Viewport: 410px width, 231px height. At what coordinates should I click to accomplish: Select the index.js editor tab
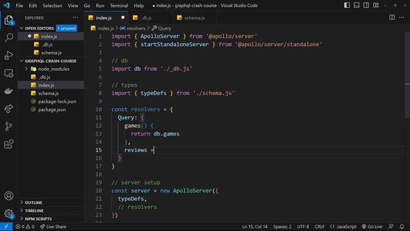106,18
